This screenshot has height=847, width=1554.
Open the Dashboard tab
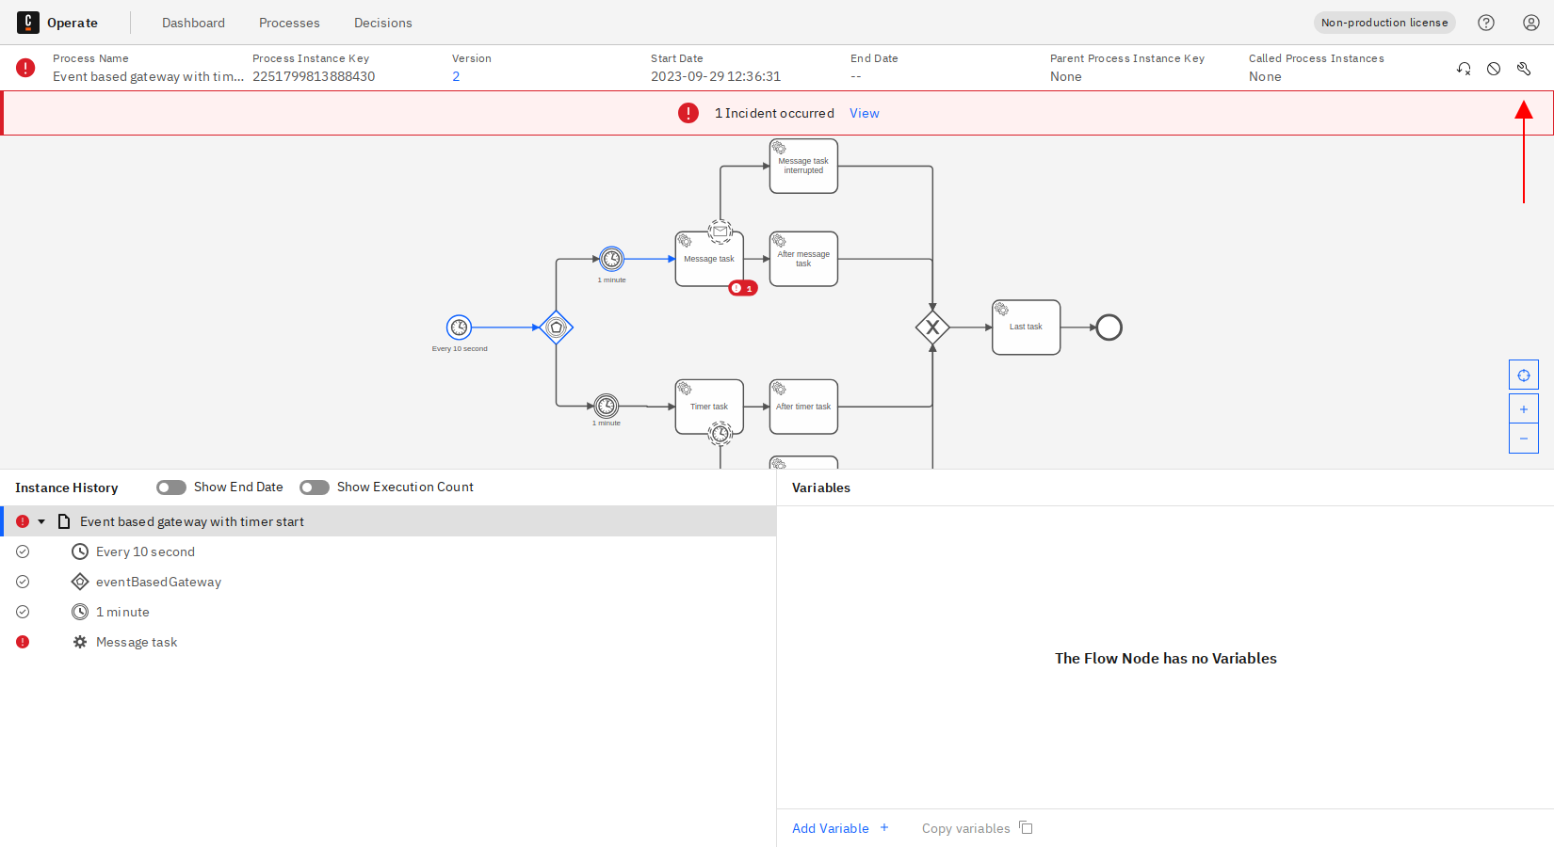(x=193, y=23)
